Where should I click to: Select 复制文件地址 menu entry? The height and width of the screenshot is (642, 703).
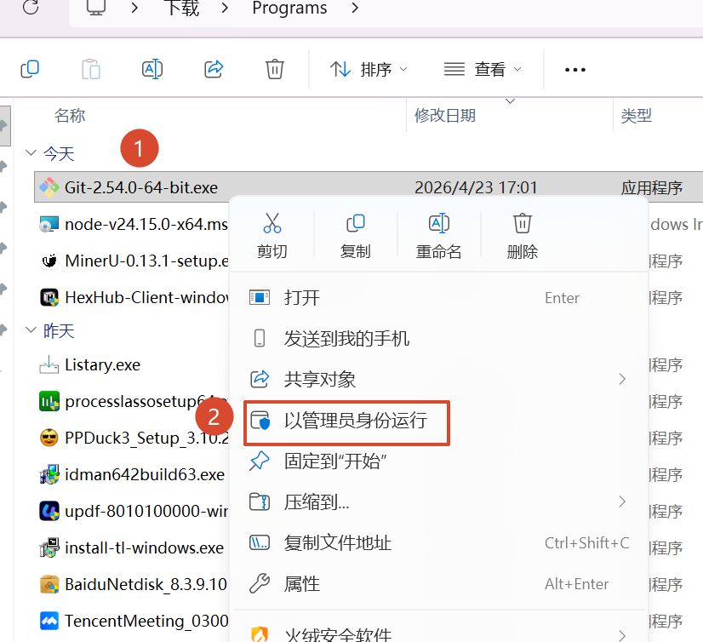pyautogui.click(x=337, y=543)
